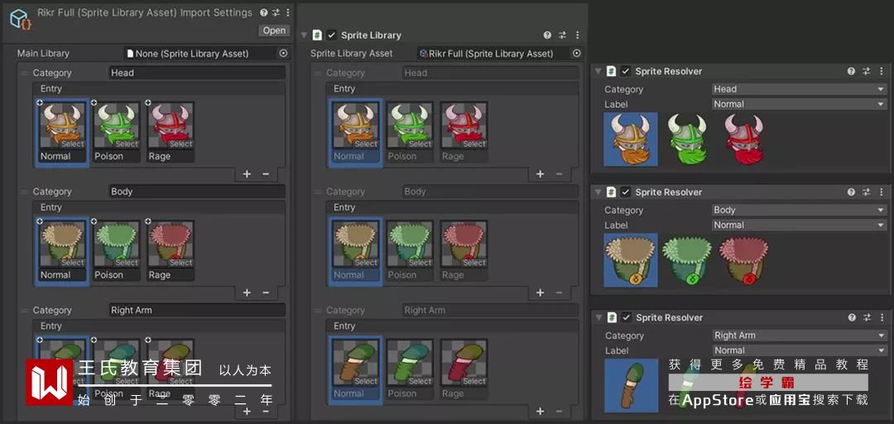The height and width of the screenshot is (424, 894).
Task: Toggle Right Arm Sprite Resolver enabled checkbox
Action: pyautogui.click(x=626, y=317)
